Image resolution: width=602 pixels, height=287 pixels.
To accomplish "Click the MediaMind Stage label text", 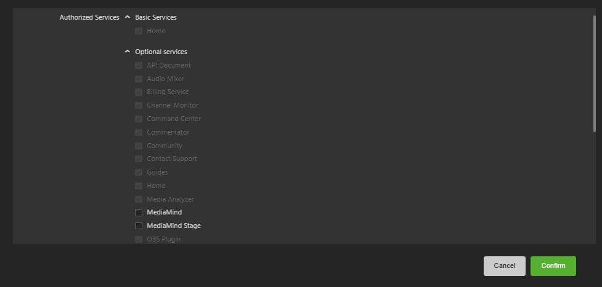I will coord(173,226).
